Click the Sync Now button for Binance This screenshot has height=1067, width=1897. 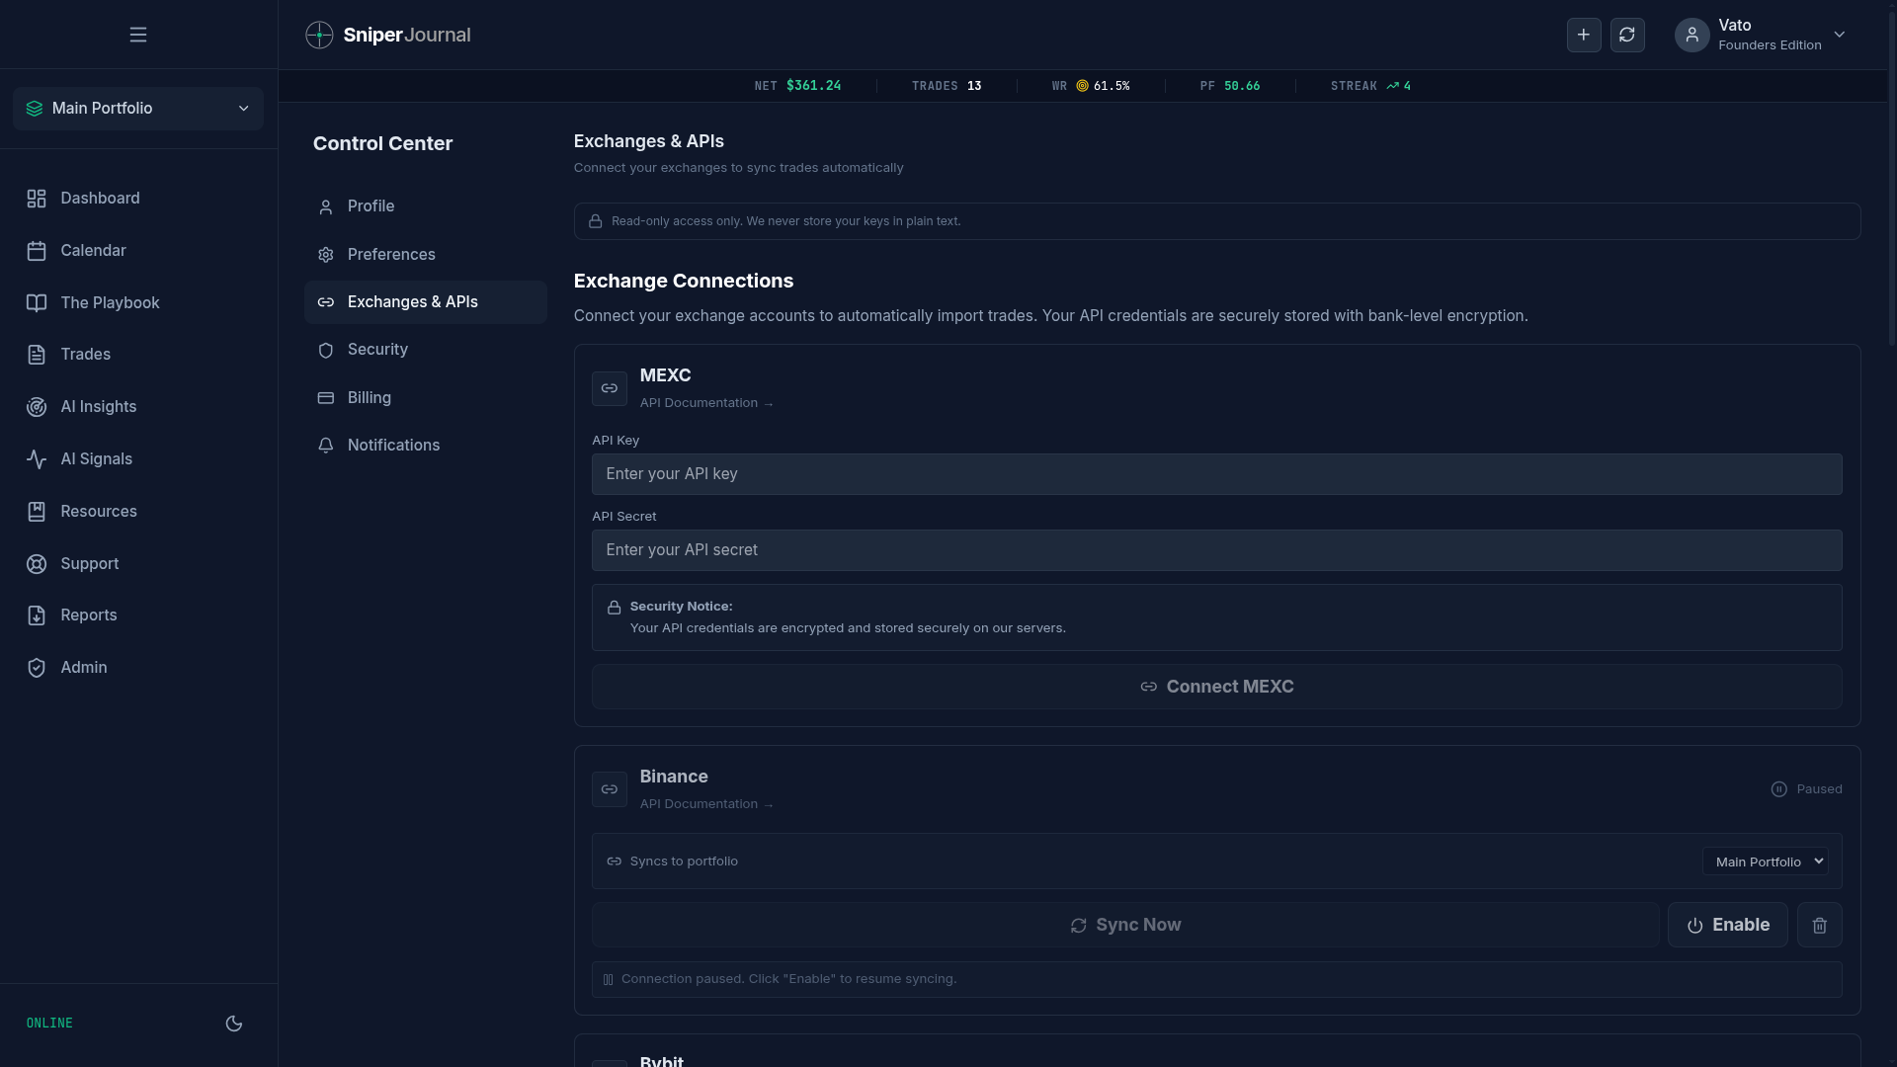pos(1125,926)
